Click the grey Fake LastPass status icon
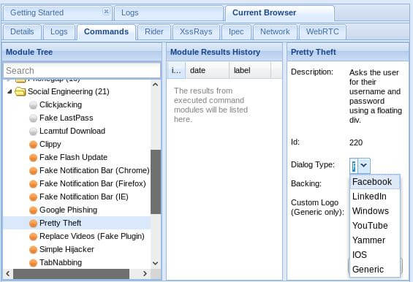The width and height of the screenshot is (413, 282). coord(33,118)
